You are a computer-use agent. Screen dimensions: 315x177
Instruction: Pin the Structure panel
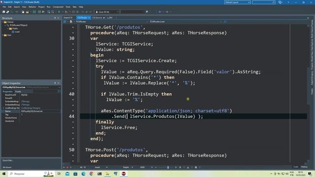tap(55, 18)
